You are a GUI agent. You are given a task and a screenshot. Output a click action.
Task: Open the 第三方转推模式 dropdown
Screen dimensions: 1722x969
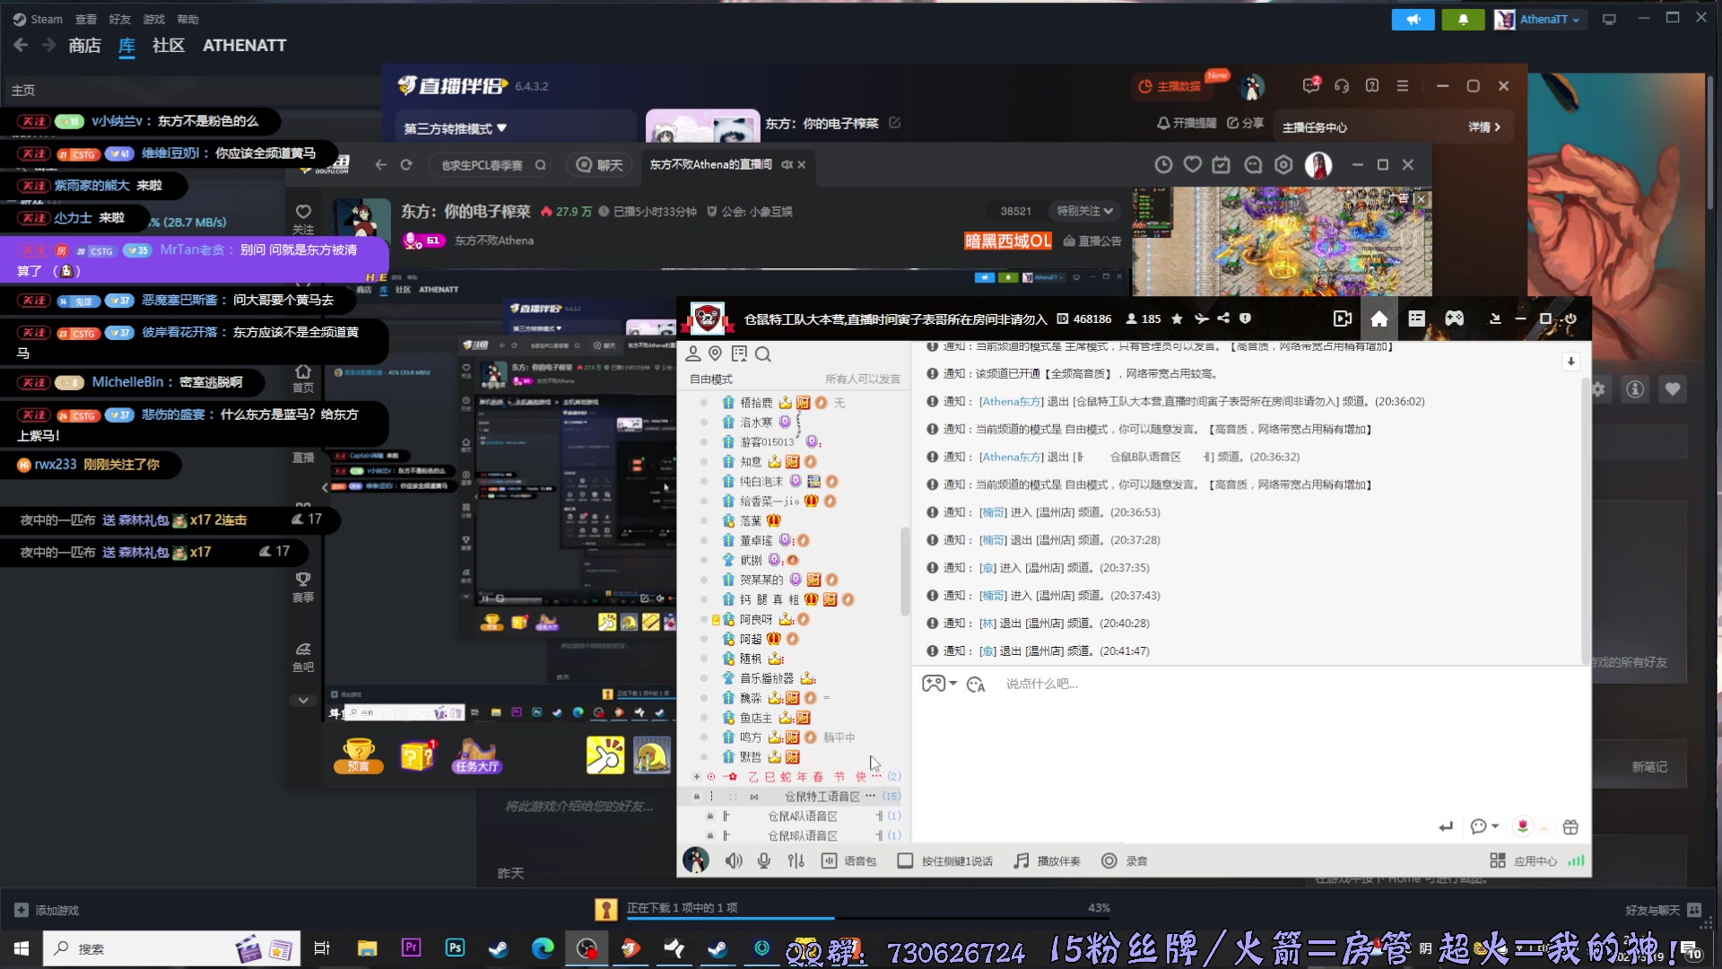tap(456, 128)
